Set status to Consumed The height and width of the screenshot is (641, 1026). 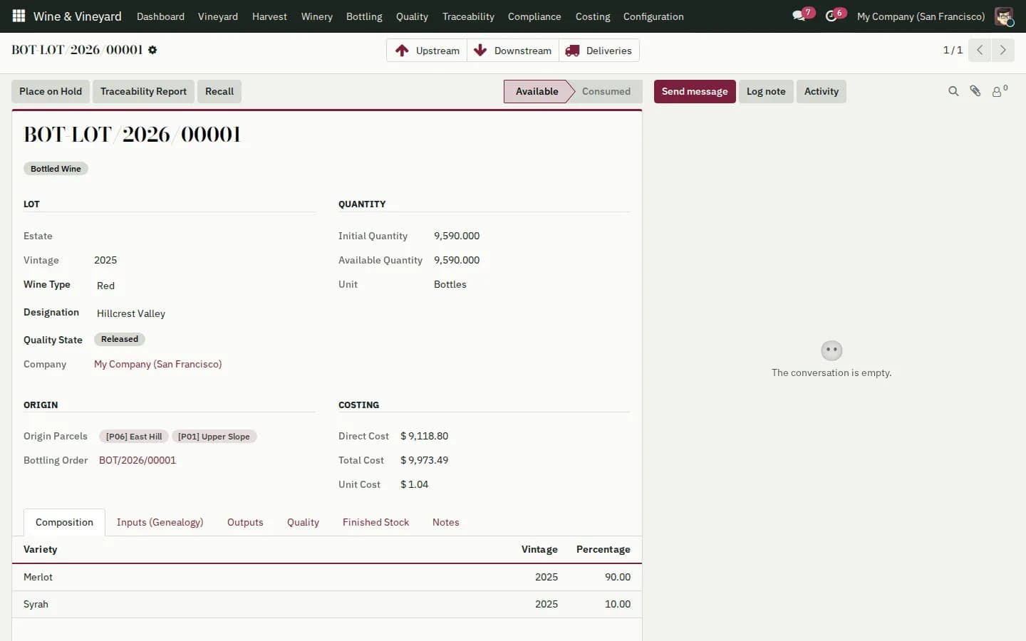pyautogui.click(x=606, y=91)
